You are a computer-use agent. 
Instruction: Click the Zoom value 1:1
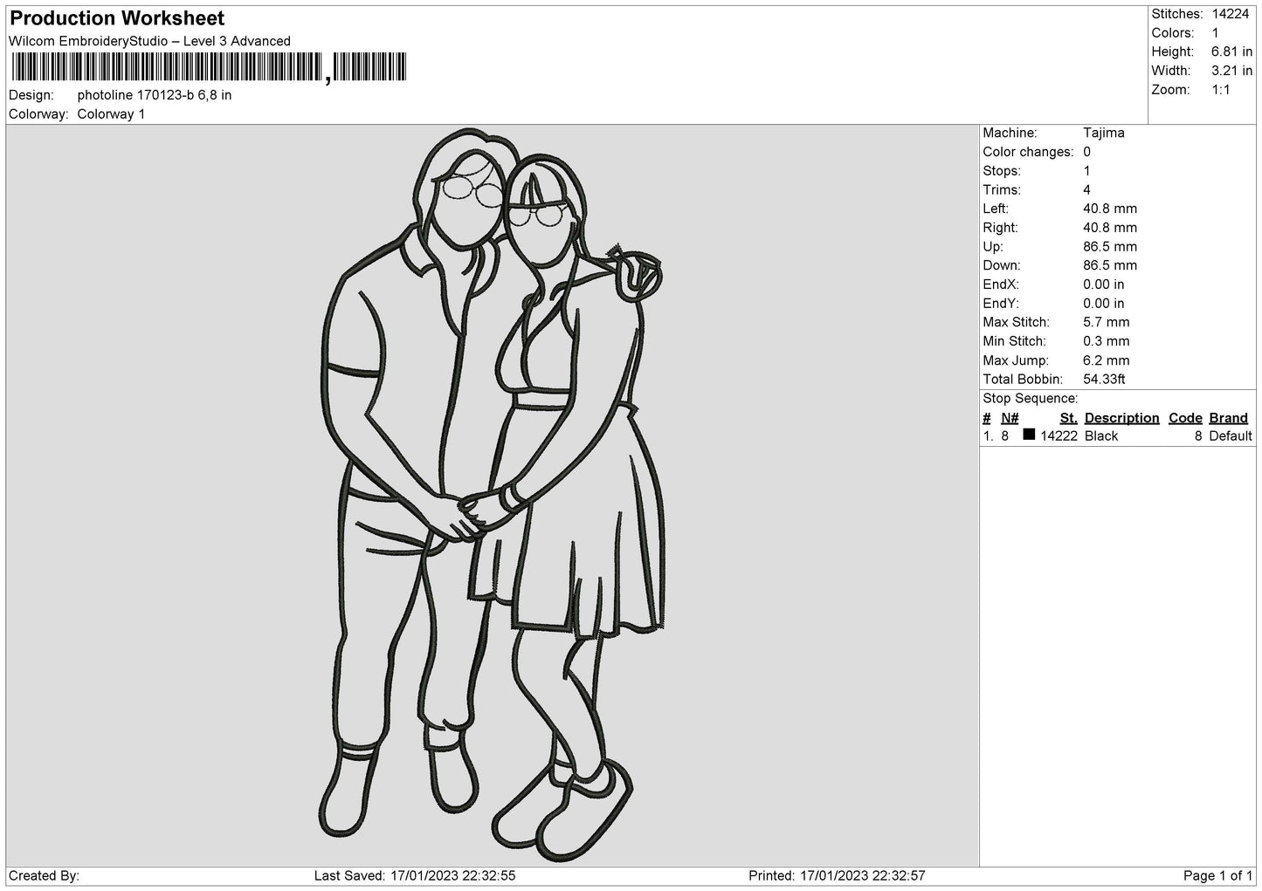[1221, 90]
